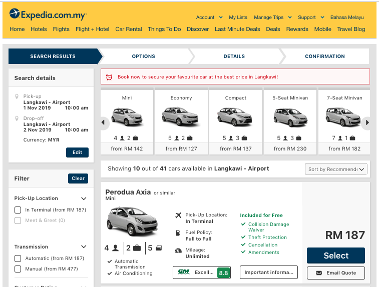Open the Flights section
Viewport: 379px width, 287px height.
point(61,29)
